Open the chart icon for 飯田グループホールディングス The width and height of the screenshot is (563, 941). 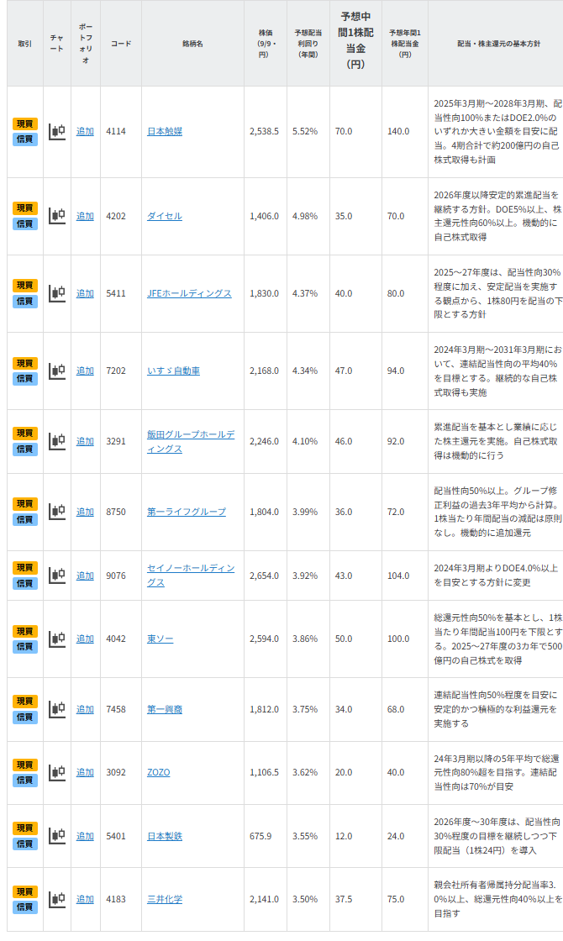tap(57, 441)
